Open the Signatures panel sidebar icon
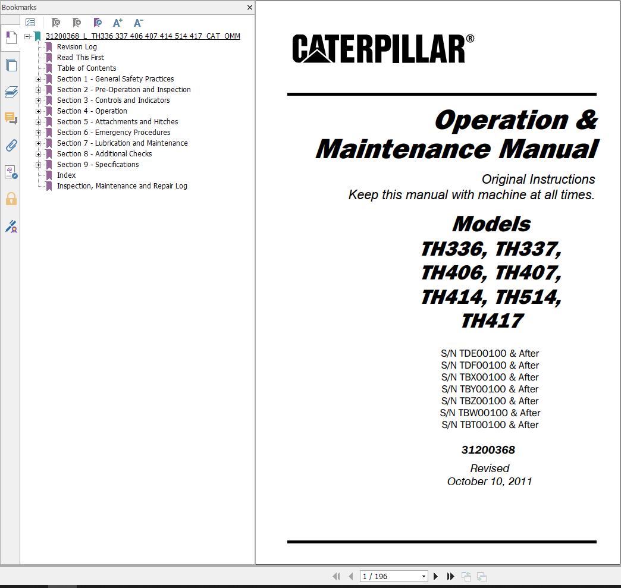621x588 pixels. click(11, 172)
